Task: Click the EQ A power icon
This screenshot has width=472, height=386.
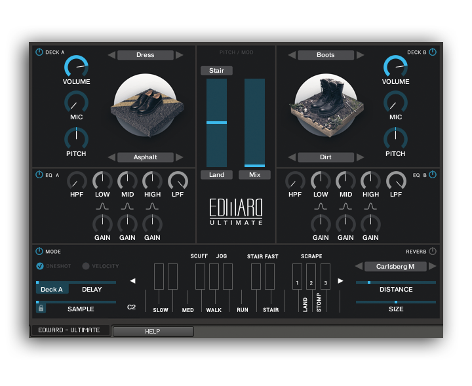Action: point(39,175)
